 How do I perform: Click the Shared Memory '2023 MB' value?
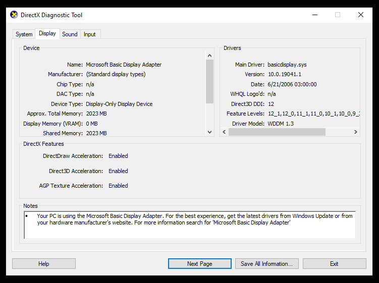[96, 133]
